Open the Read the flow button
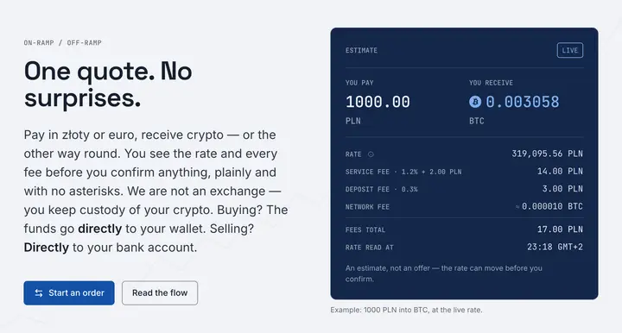622x333 pixels. click(x=160, y=293)
